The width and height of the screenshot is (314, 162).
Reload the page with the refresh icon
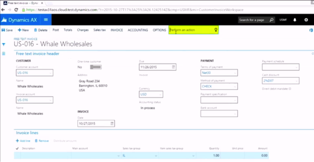tap(16, 10)
